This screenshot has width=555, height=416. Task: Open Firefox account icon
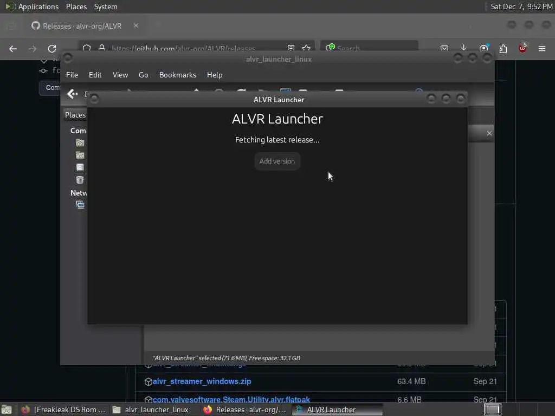pyautogui.click(x=483, y=48)
